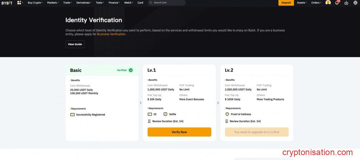This screenshot has height=160, width=360.
Task: Open the user profile avatar
Action: pos(328,3)
